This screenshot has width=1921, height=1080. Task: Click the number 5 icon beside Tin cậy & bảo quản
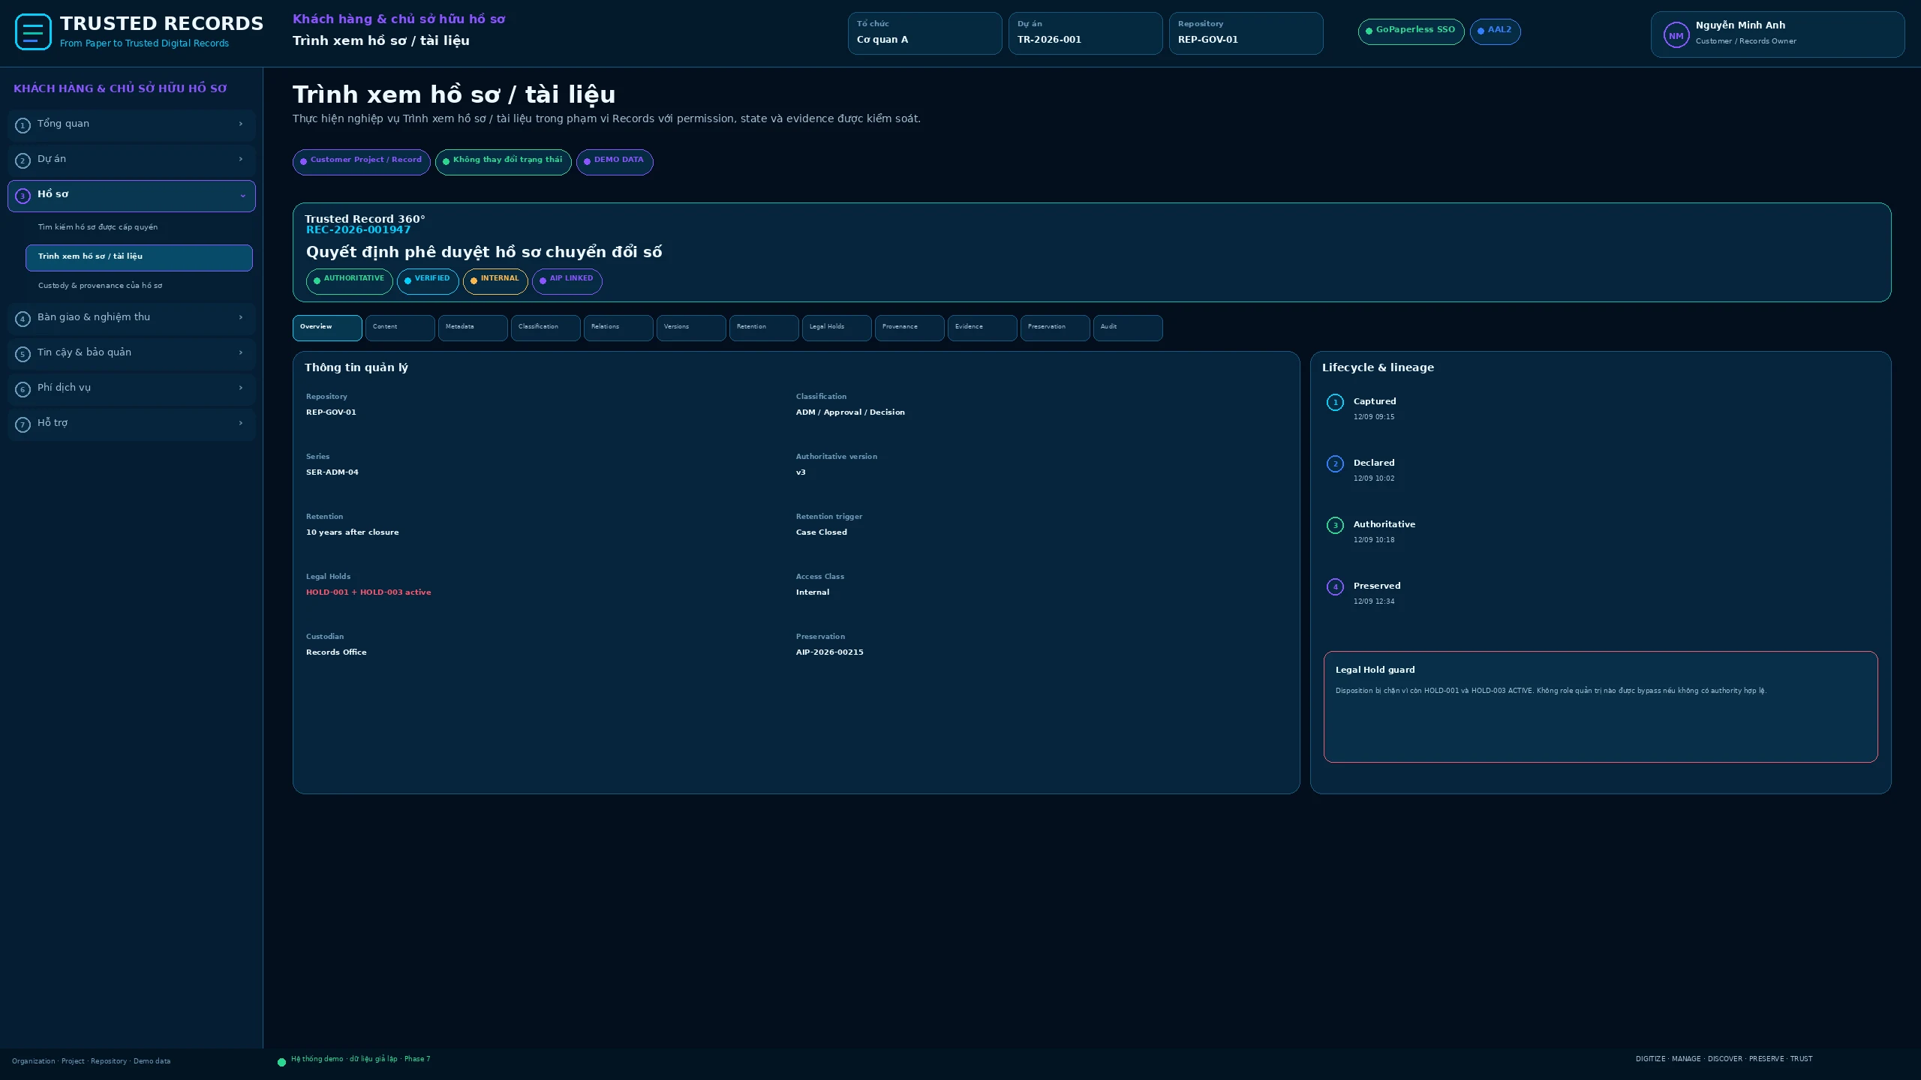click(23, 354)
